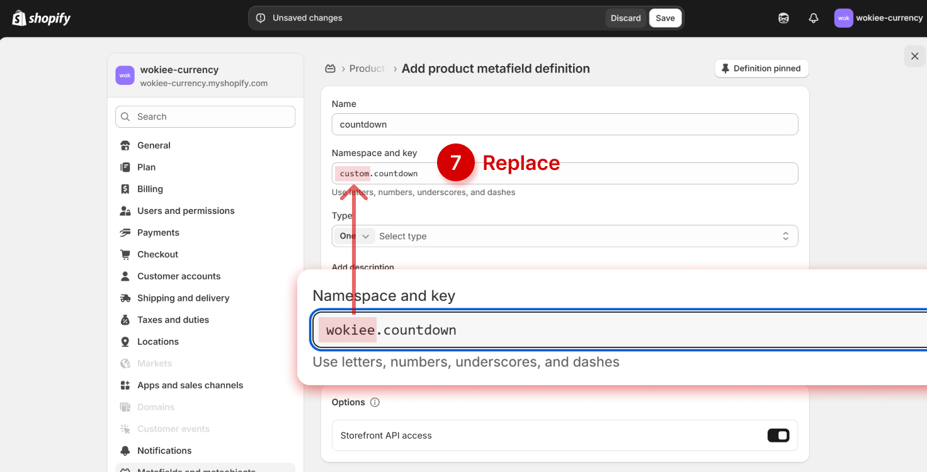This screenshot has height=472, width=927.
Task: Click the metafields breadcrumb home icon
Action: click(330, 69)
